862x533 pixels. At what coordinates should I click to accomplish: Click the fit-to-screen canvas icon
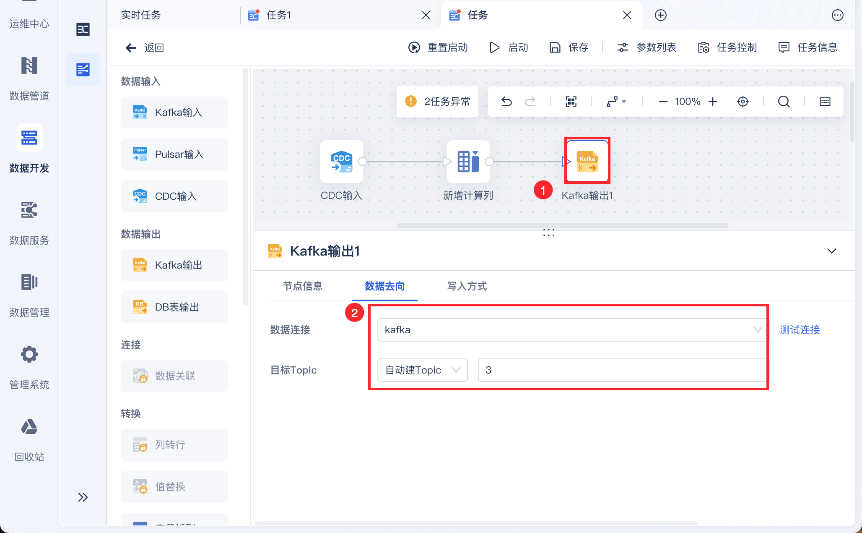tap(571, 102)
